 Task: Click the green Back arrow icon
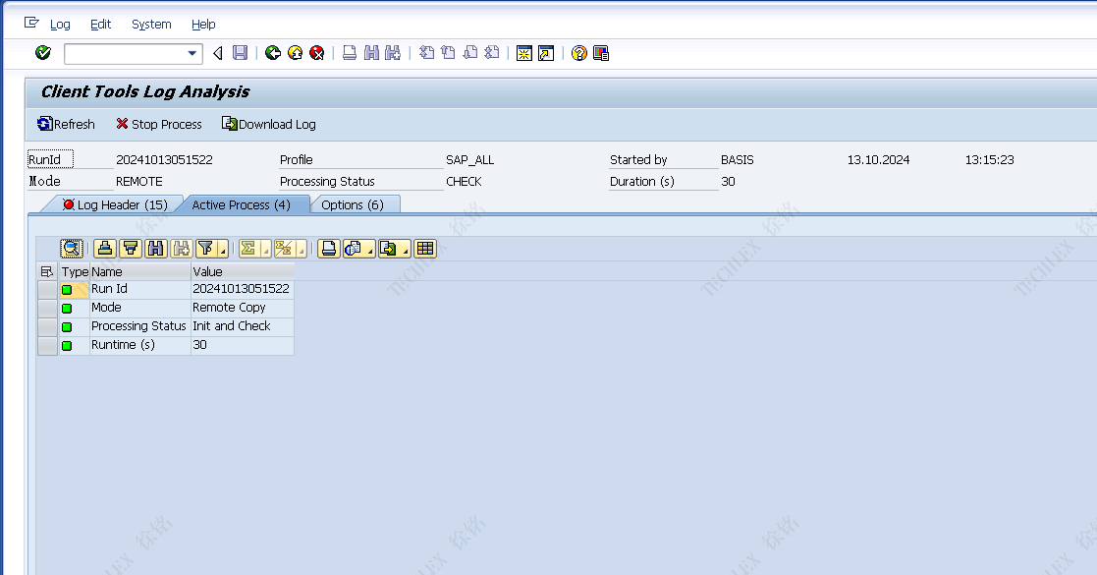pyautogui.click(x=273, y=53)
